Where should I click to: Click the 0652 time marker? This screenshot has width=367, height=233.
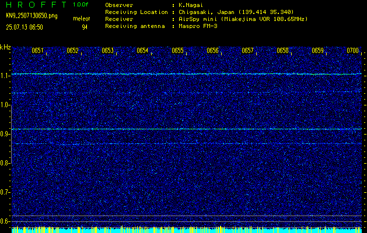72,51
